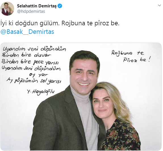Visit the @hdpdemirtas handle
Image resolution: width=163 pixels, height=151 pixels.
click(x=31, y=11)
